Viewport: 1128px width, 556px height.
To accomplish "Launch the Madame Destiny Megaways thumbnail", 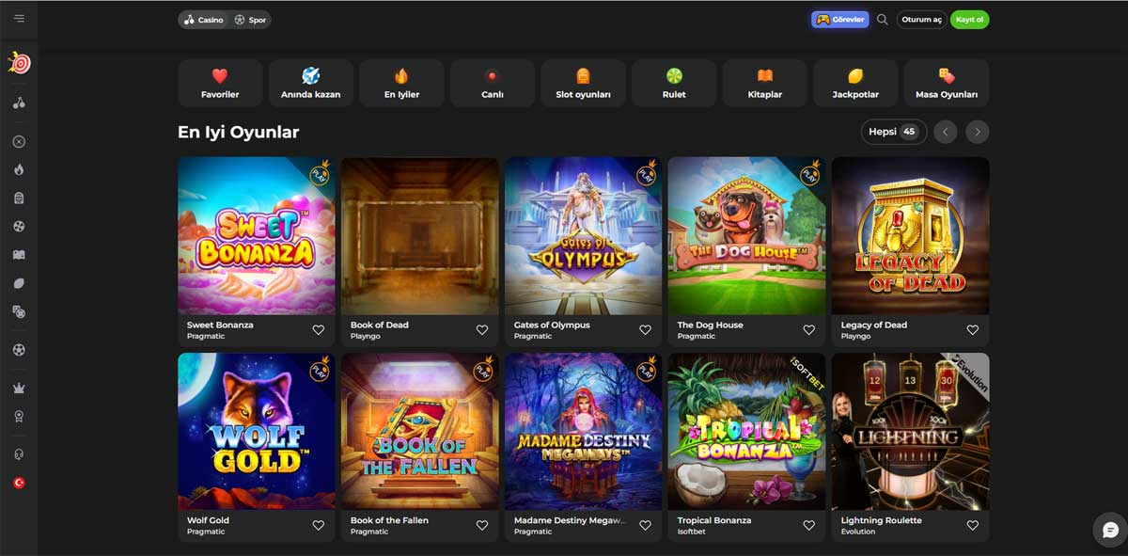I will (x=583, y=432).
